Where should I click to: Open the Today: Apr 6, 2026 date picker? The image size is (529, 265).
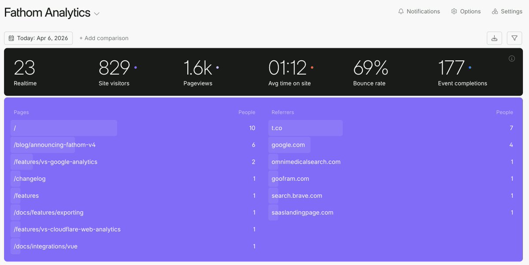(38, 38)
